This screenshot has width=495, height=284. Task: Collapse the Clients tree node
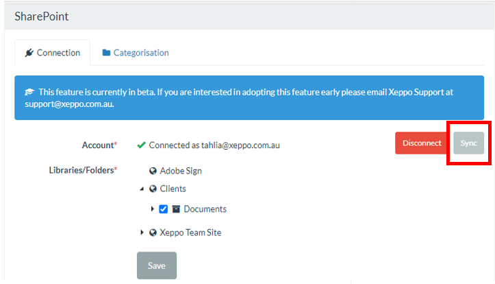[142, 189]
